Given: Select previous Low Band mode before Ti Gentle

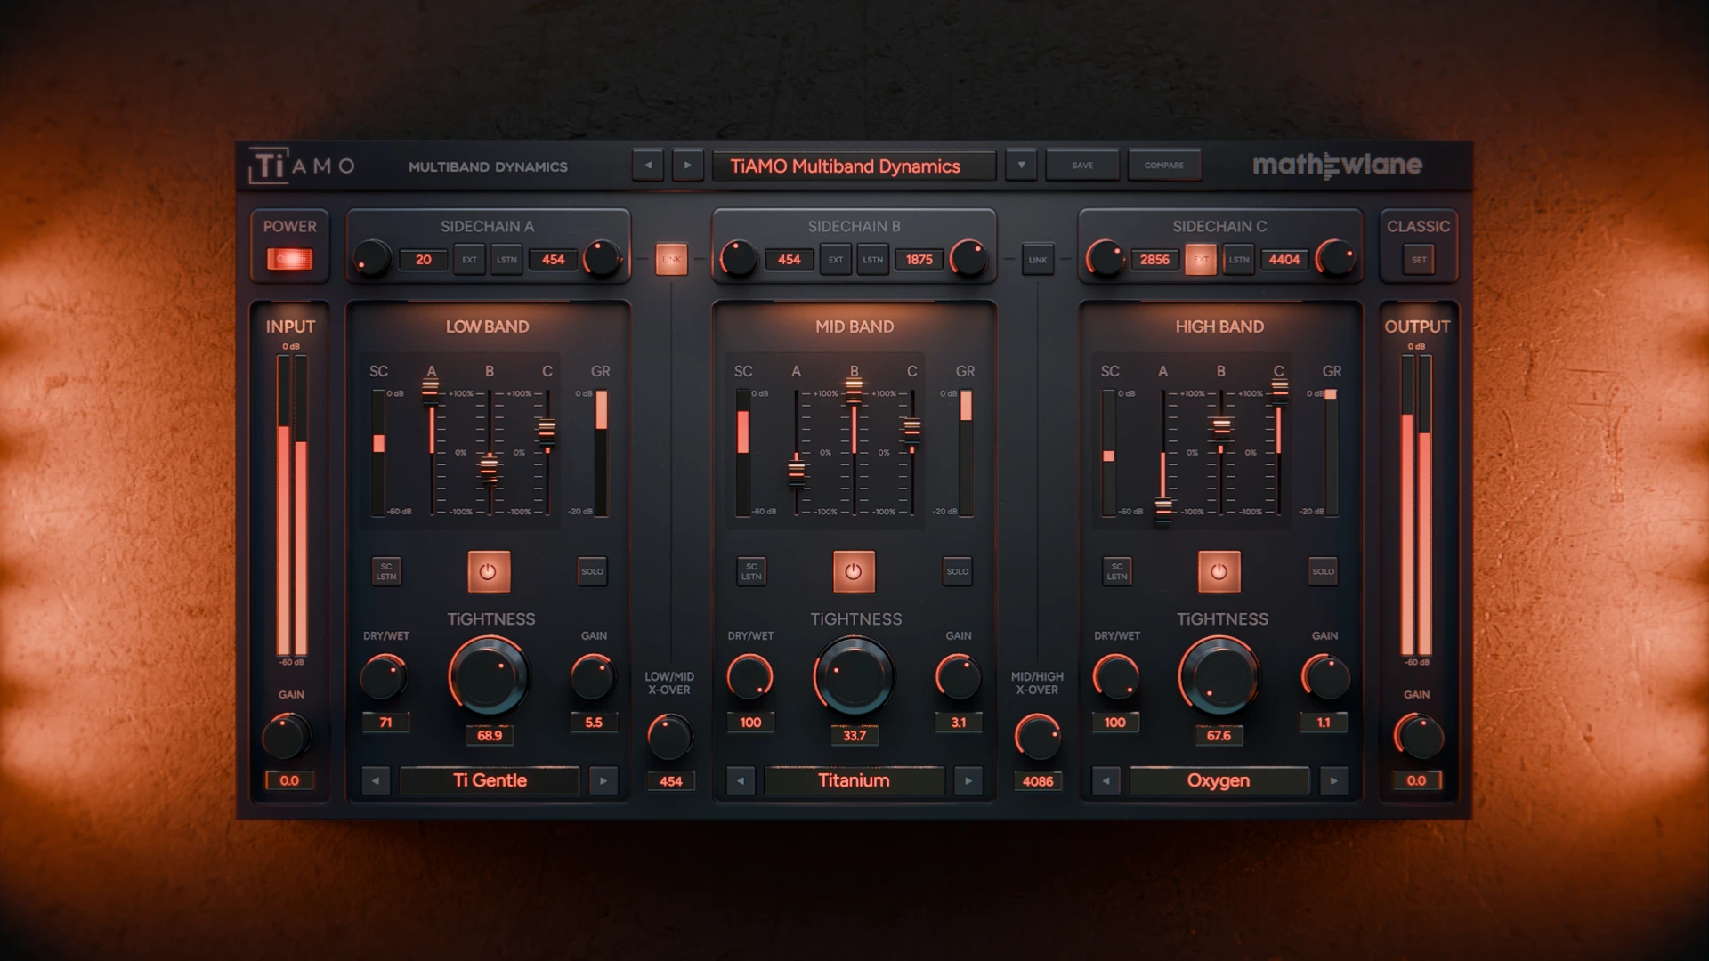Looking at the screenshot, I should 376,781.
